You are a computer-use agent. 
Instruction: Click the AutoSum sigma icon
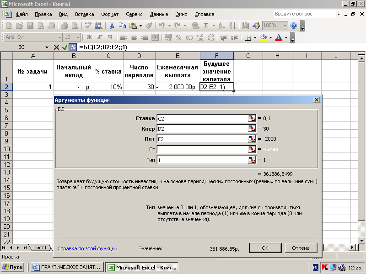206,26
